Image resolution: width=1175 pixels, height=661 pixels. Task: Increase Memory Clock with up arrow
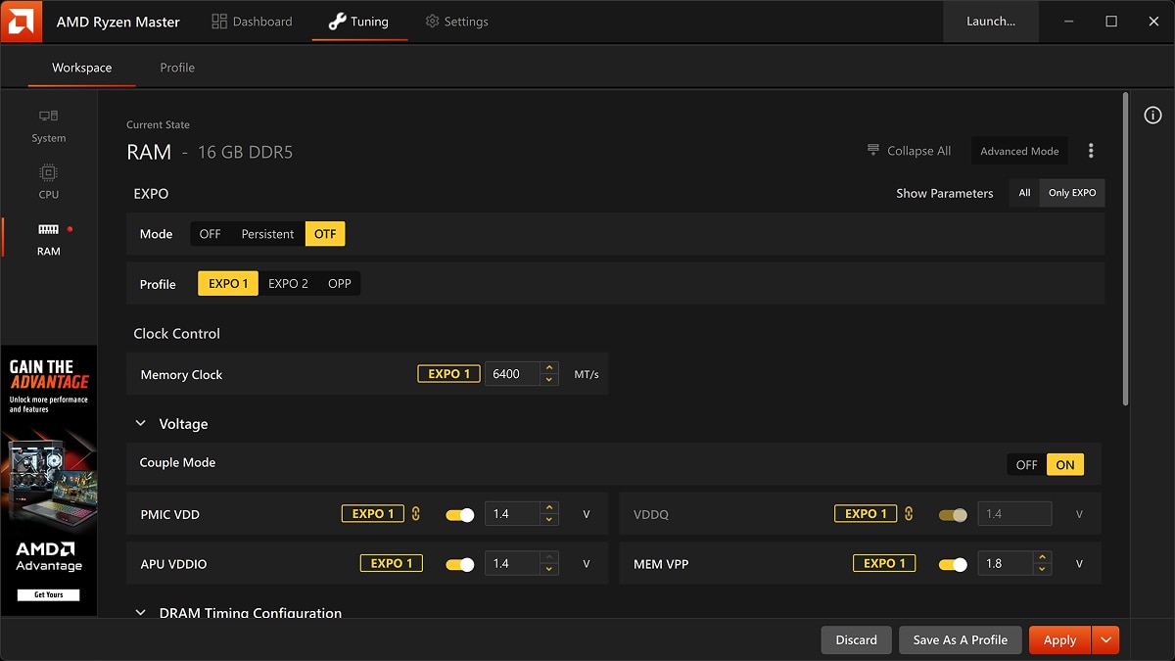[x=549, y=368]
